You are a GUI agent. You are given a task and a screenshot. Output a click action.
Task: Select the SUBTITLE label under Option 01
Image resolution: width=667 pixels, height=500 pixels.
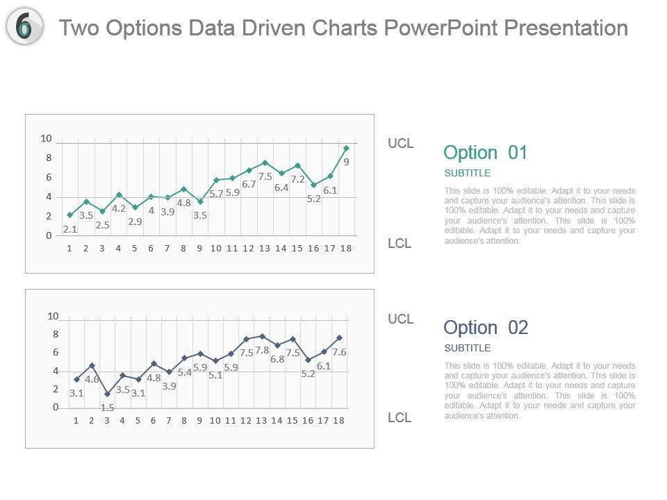[x=467, y=173]
